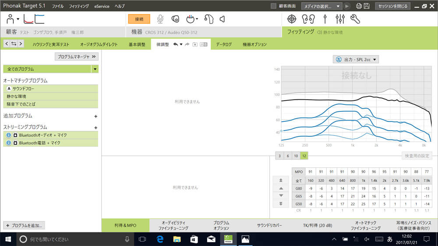Screen dimensions: 438x246
Task: Select the blue right-ear audiogram icon
Action: (x=39, y=19)
